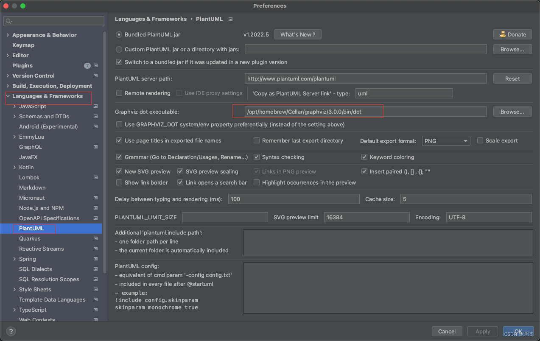
Task: Click the project-level icon beside Quarkus
Action: 95,238
